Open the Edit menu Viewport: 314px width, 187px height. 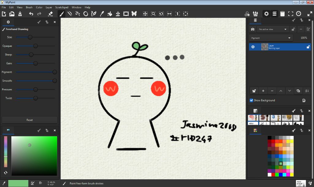point(11,7)
